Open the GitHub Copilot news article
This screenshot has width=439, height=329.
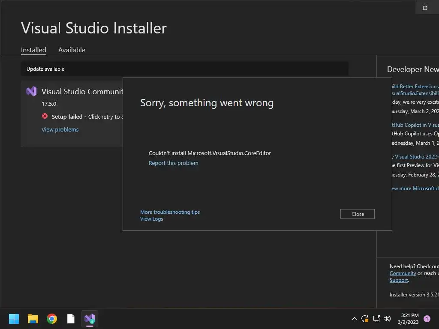[x=415, y=125]
